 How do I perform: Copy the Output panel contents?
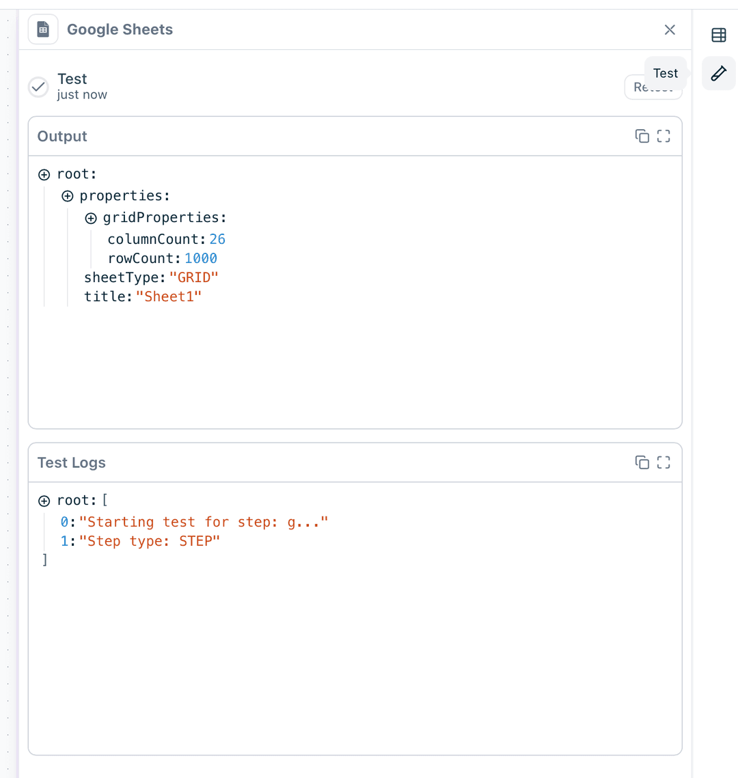point(642,136)
